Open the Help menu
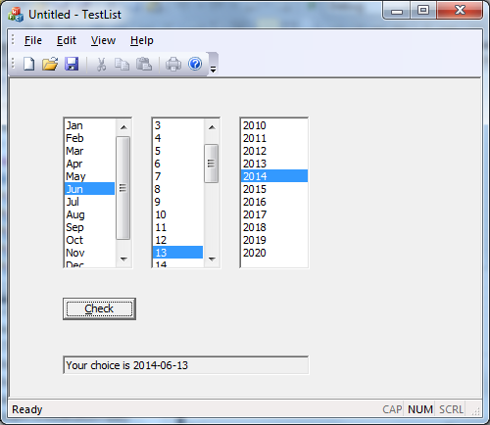This screenshot has height=425, width=490. (x=142, y=40)
